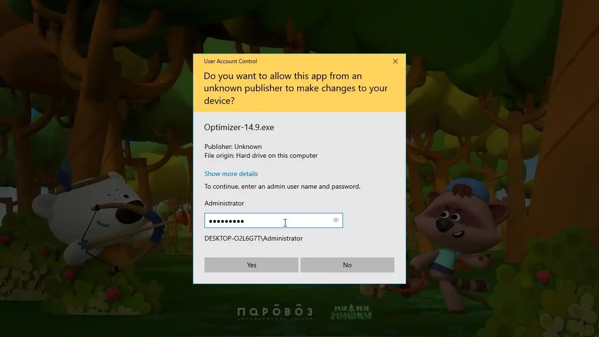Click the admin user name prompt text
The height and width of the screenshot is (337, 599).
[283, 186]
